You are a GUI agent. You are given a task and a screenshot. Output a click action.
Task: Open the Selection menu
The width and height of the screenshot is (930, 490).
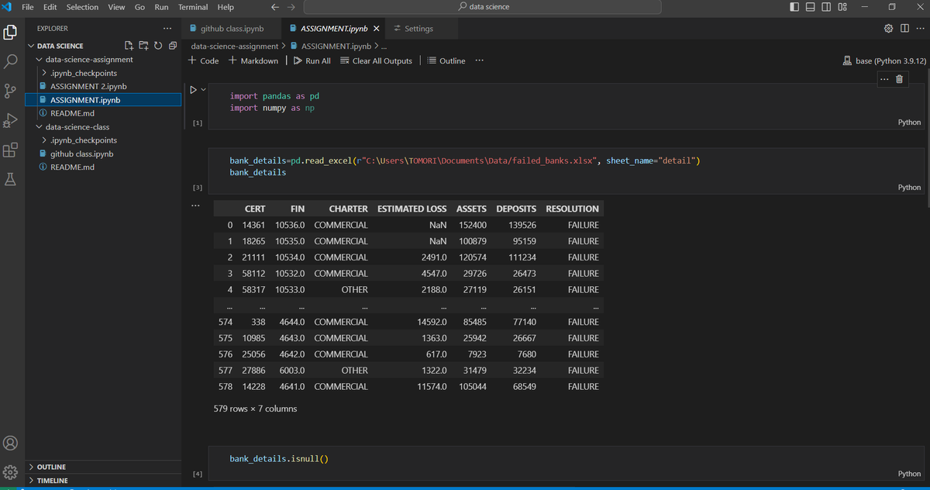tap(82, 7)
